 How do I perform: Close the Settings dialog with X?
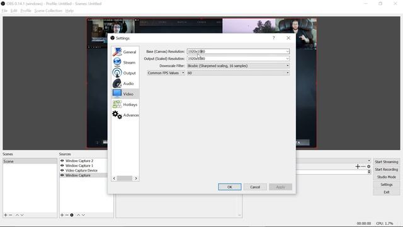pyautogui.click(x=288, y=38)
